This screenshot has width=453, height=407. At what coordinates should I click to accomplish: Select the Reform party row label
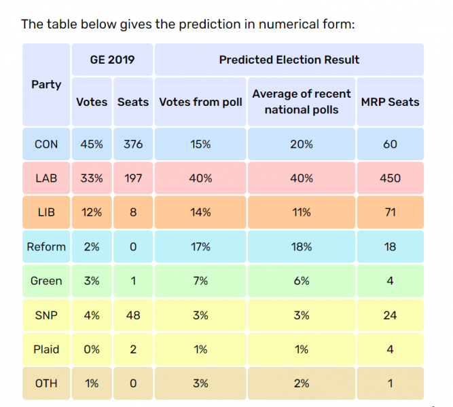[x=46, y=247]
